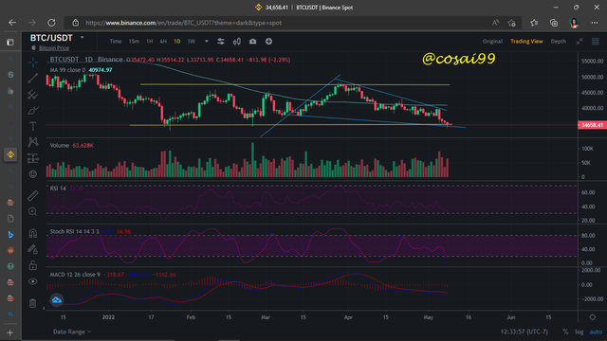This screenshot has width=607, height=341.
Task: Reload the page with refresh icon
Action: click(51, 23)
